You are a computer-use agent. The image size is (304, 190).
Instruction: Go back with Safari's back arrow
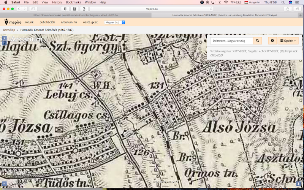[x=18, y=9]
